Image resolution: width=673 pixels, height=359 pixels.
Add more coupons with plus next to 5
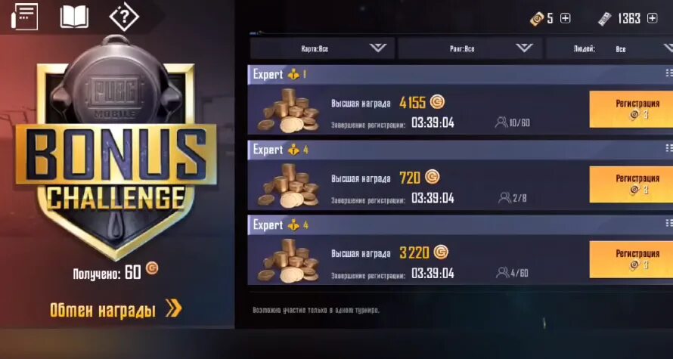[x=566, y=18]
